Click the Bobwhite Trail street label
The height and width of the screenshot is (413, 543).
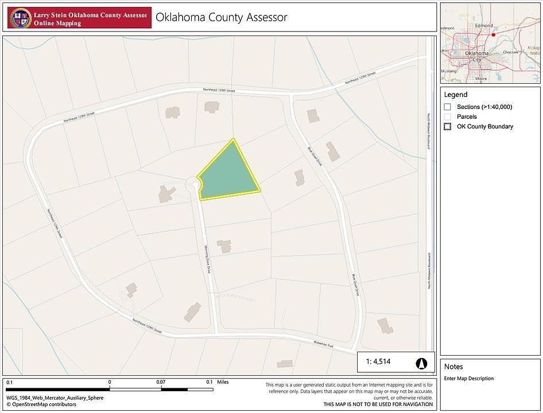(323, 344)
